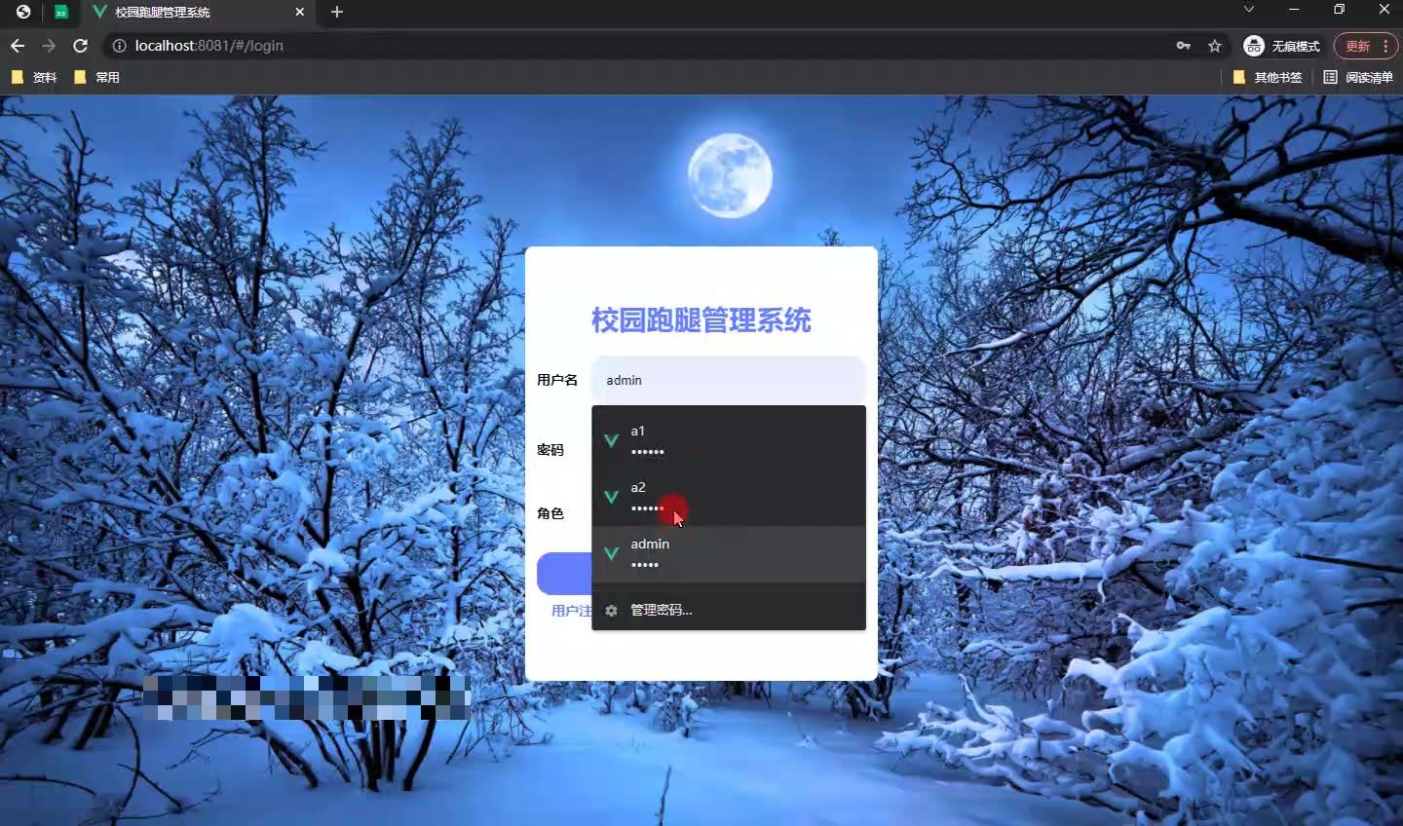Open the 其他书签 folder
This screenshot has height=826, width=1403.
1268,77
